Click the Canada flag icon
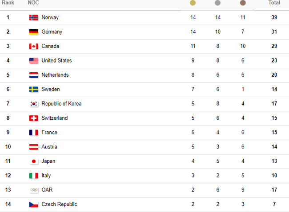Screen dimensions: 289x212 [34, 47]
